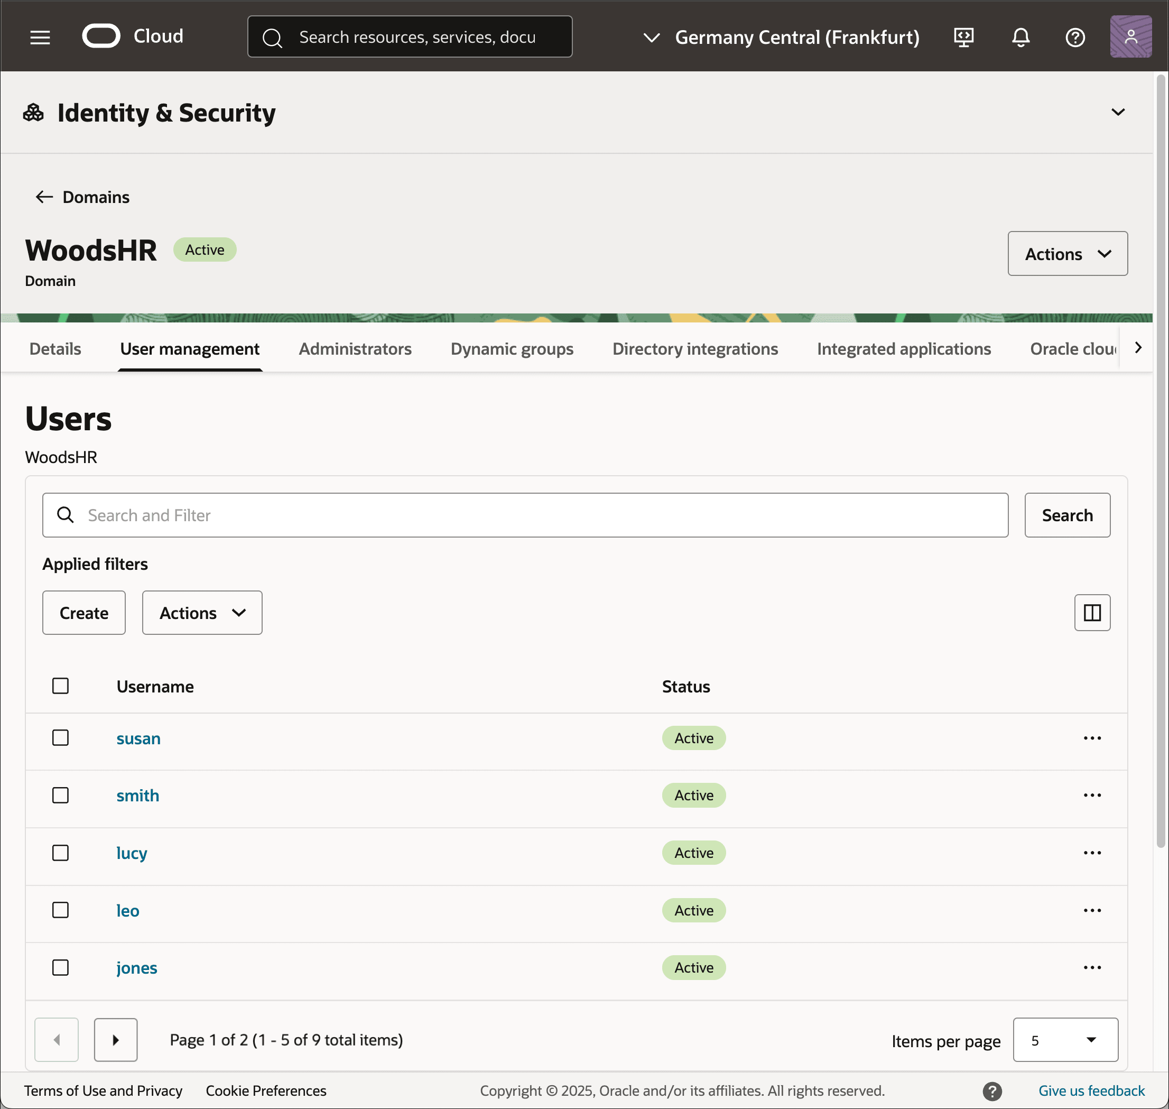Viewport: 1169px width, 1109px height.
Task: Click the Active status badge beside WoodsHR
Action: click(x=205, y=249)
